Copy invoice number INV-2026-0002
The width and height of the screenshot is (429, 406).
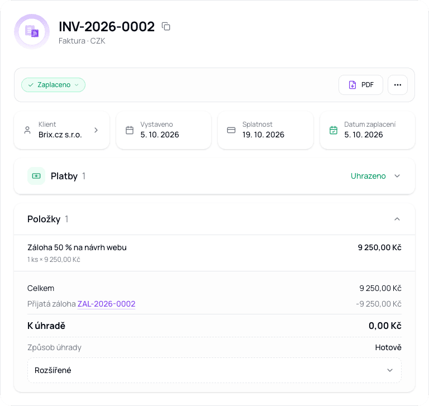pos(166,27)
